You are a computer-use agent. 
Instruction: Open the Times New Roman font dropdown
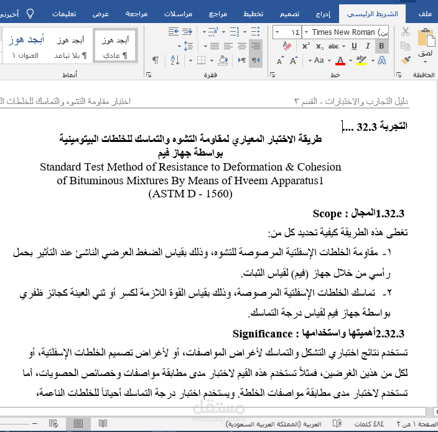307,32
